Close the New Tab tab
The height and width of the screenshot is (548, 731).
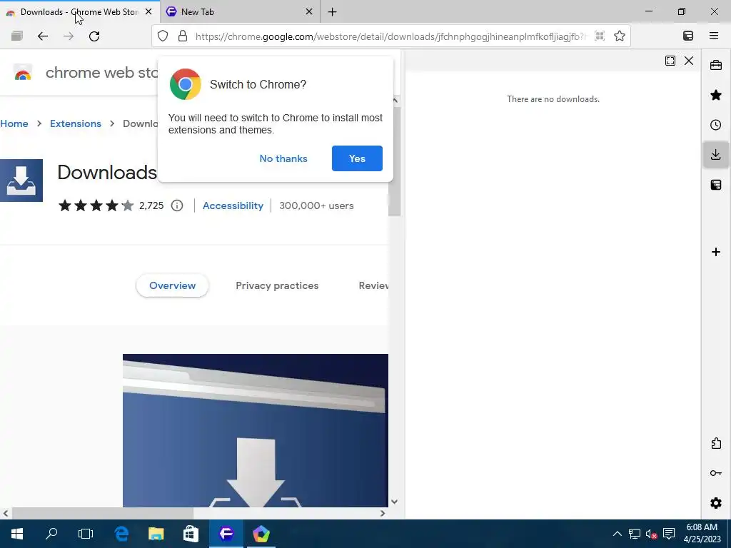tap(309, 11)
